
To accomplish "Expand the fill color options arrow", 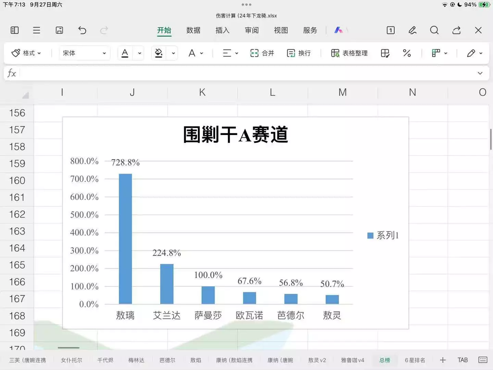I will click(x=173, y=53).
